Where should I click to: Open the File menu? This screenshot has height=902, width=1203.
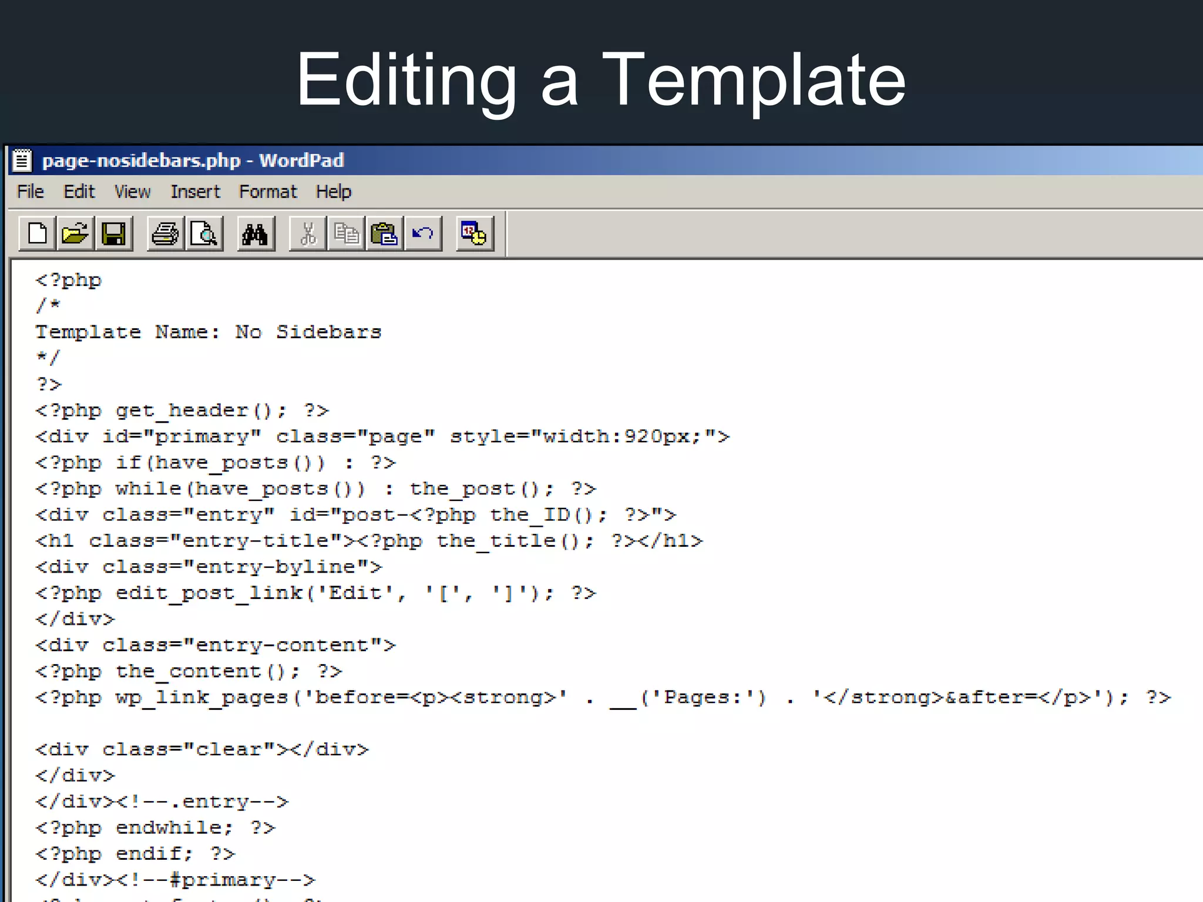tap(31, 191)
